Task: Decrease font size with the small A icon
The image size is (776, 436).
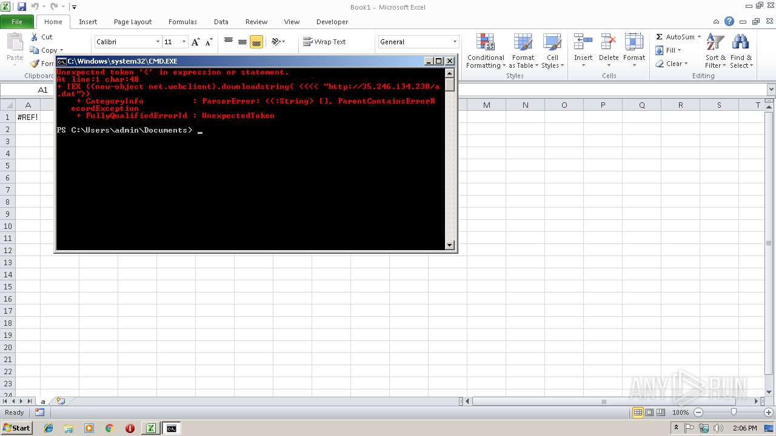Action: (209, 42)
